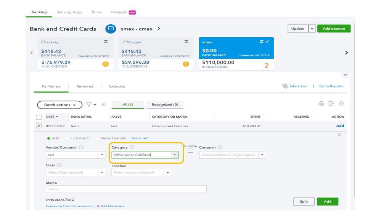Open the Reviewed tab
This screenshot has height=214, width=381.
pyautogui.click(x=85, y=86)
